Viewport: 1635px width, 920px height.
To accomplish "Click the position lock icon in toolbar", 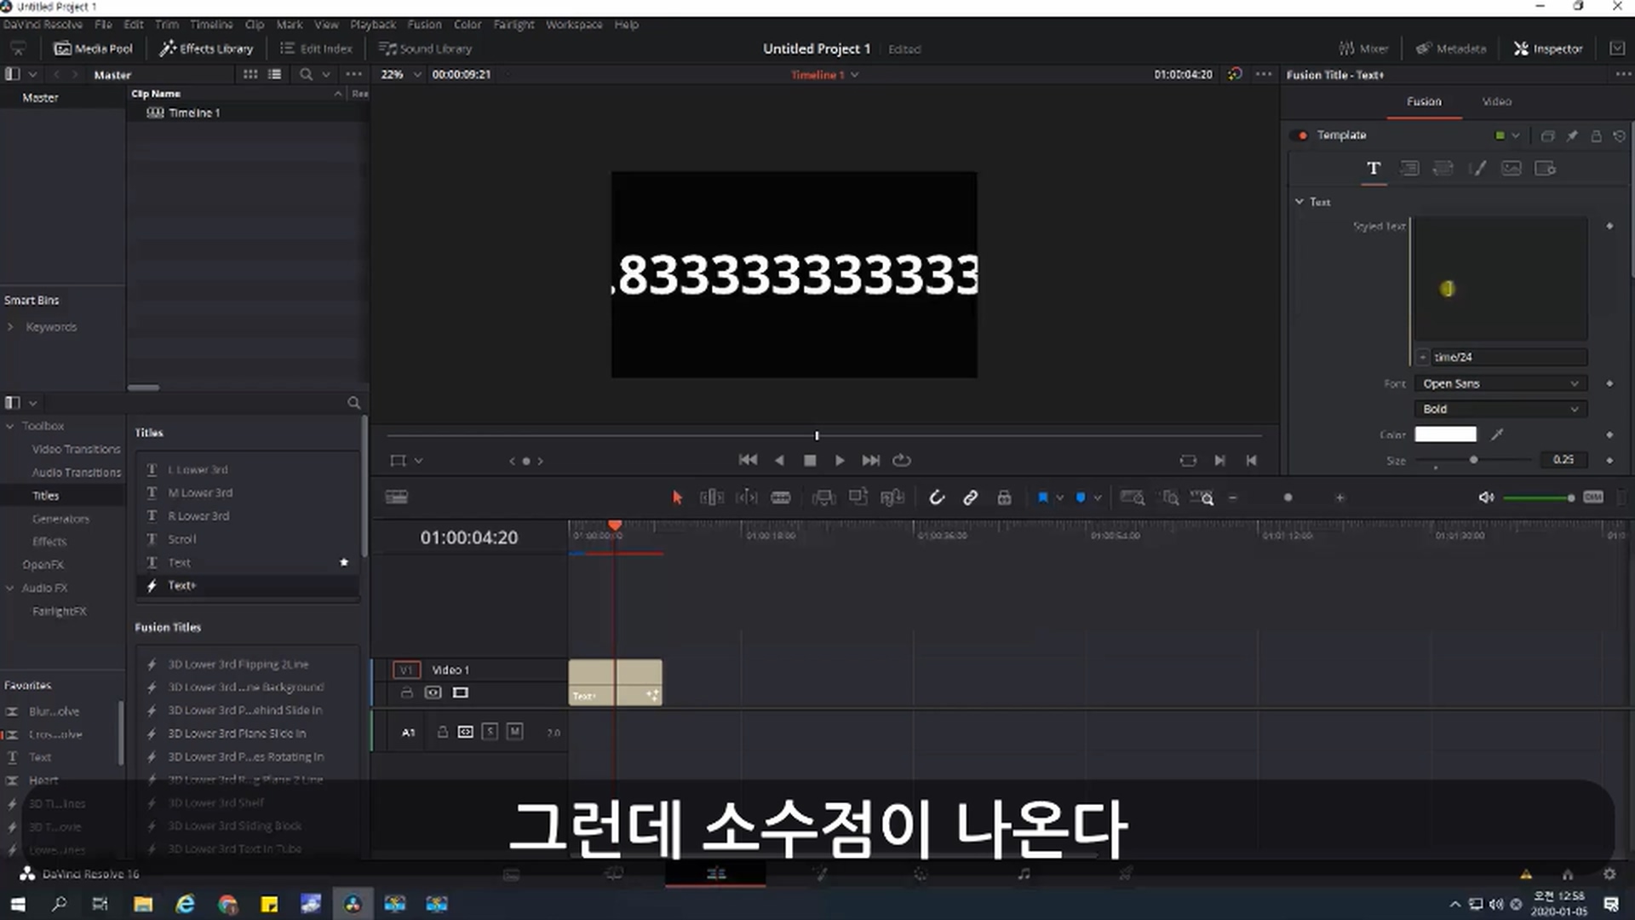I will pyautogui.click(x=1004, y=497).
